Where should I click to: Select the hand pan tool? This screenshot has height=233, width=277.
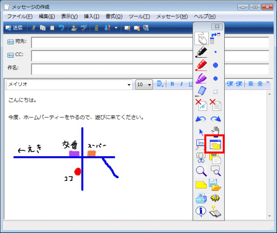pyautogui.click(x=216, y=131)
